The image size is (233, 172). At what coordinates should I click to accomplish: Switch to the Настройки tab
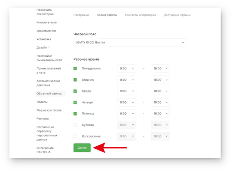point(81,15)
